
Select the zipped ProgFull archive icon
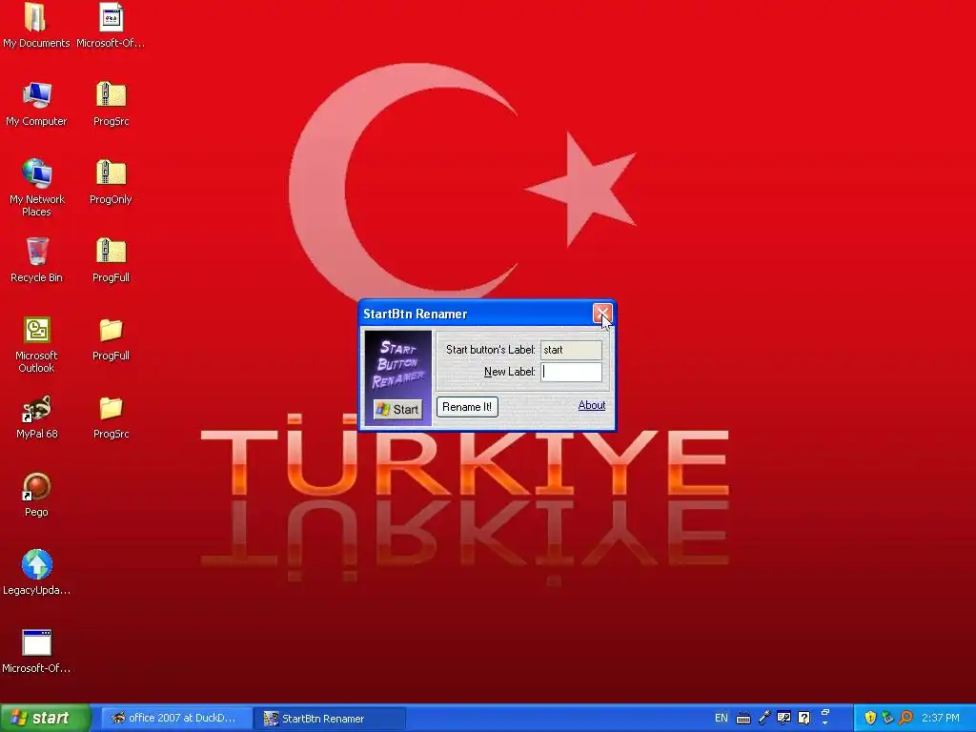click(111, 260)
